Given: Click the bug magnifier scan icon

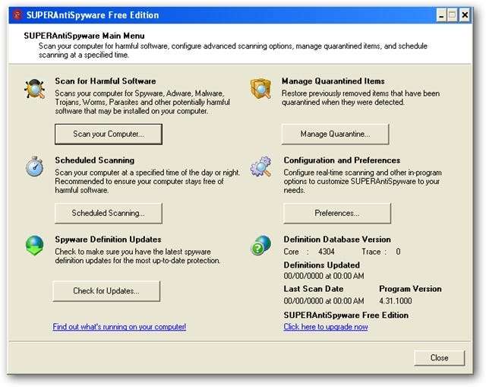Looking at the screenshot, I should (34, 89).
